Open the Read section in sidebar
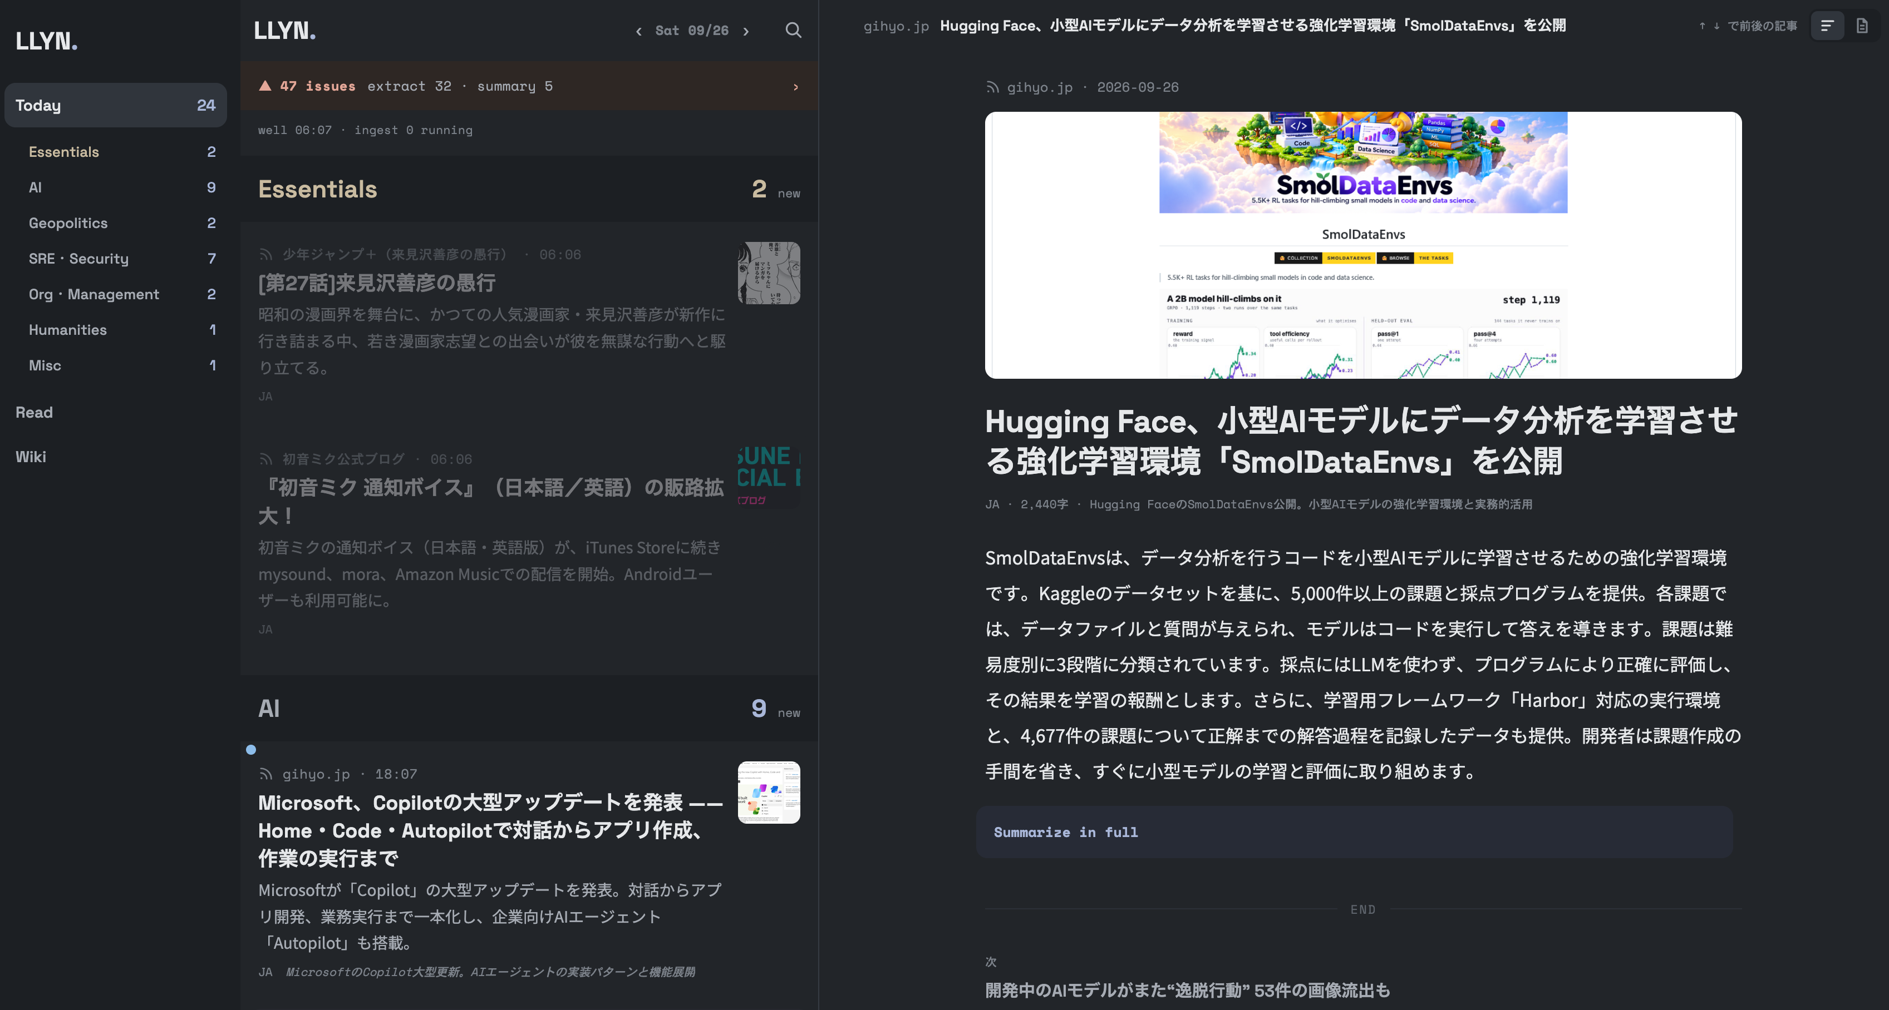1889x1010 pixels. click(116, 412)
